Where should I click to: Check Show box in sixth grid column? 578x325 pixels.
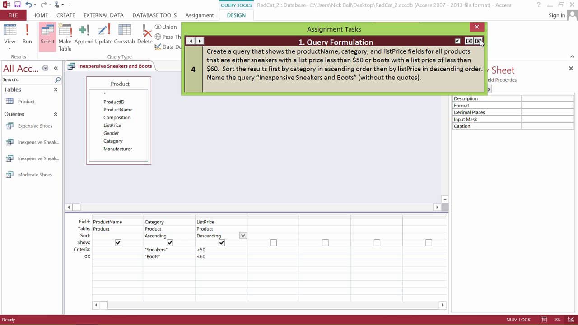pos(377,243)
